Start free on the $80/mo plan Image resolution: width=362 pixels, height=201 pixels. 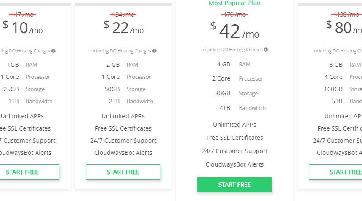point(335,172)
